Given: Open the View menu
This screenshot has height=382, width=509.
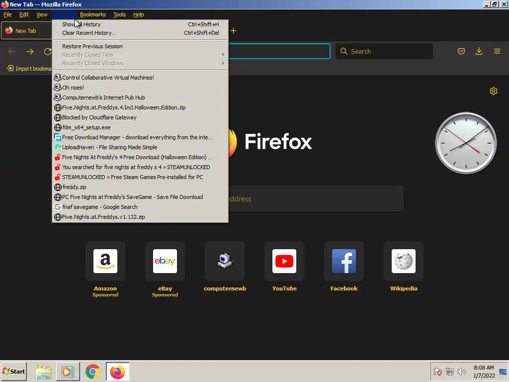Looking at the screenshot, I should click(x=42, y=14).
